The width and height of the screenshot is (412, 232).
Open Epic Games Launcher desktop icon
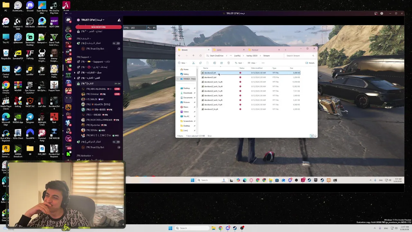(30, 86)
